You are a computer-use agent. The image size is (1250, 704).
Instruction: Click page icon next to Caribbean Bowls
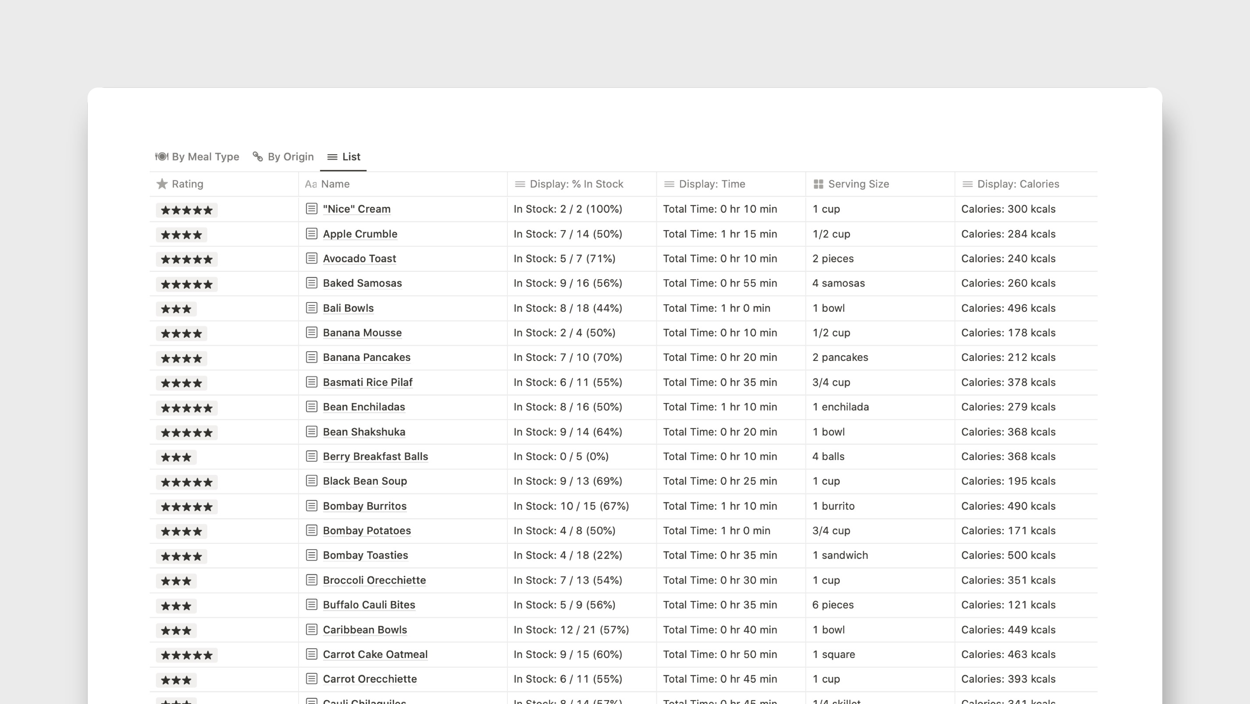pyautogui.click(x=311, y=629)
